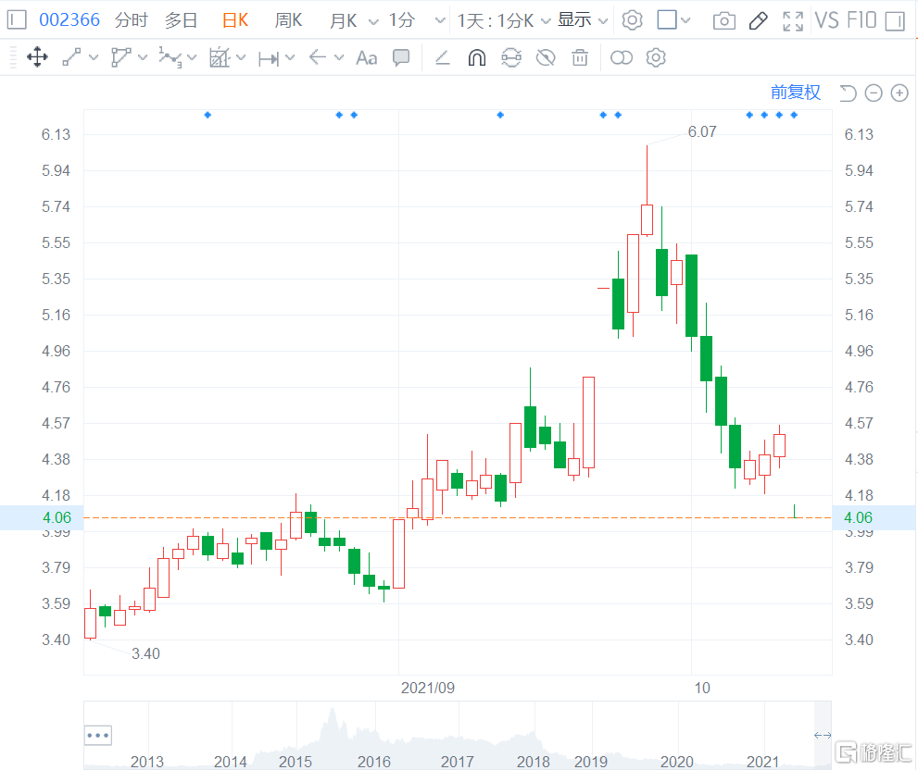Select the 月K monthly chart tab

[343, 20]
